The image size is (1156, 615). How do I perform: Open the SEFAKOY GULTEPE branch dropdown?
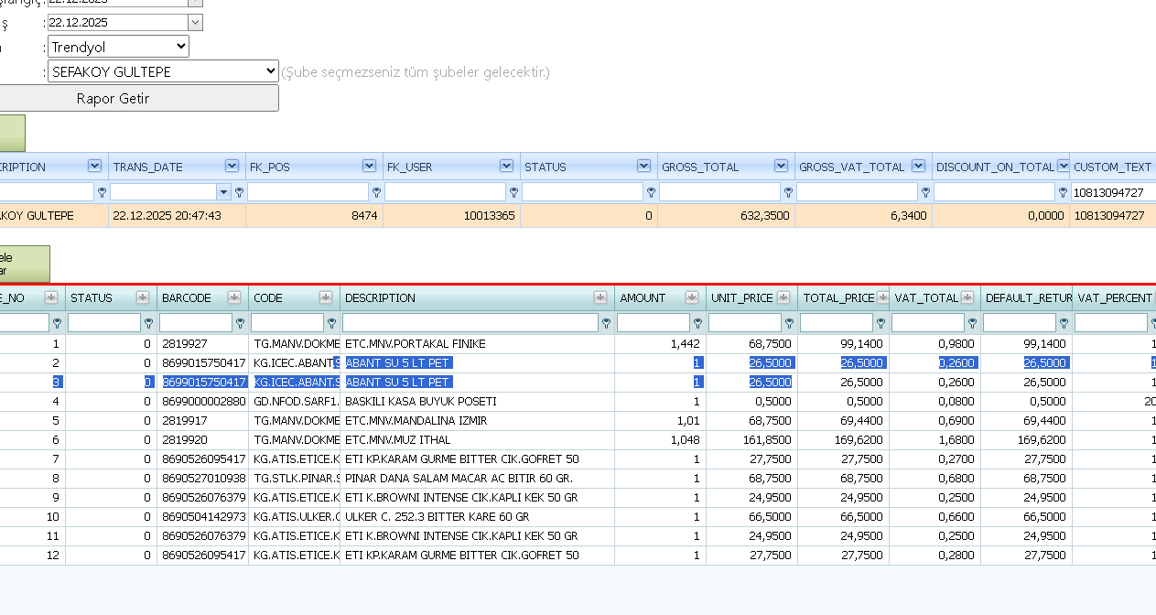coord(163,71)
